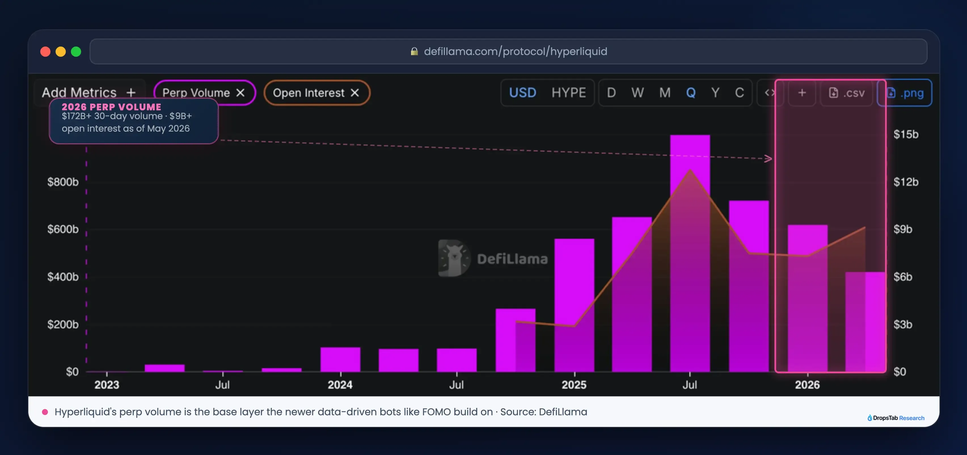Click the 2024 Q1 perp volume bar
The image size is (967, 455).
tap(341, 360)
